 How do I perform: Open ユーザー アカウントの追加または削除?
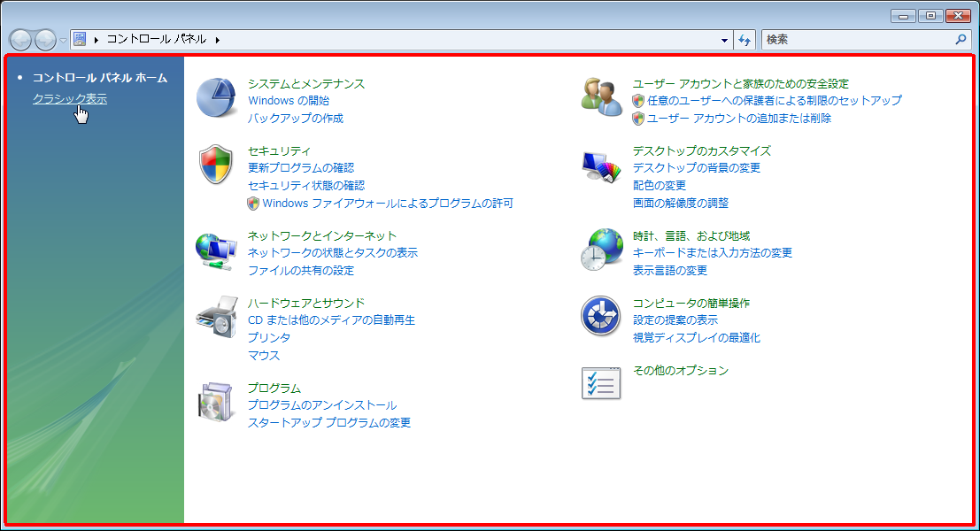coord(738,118)
